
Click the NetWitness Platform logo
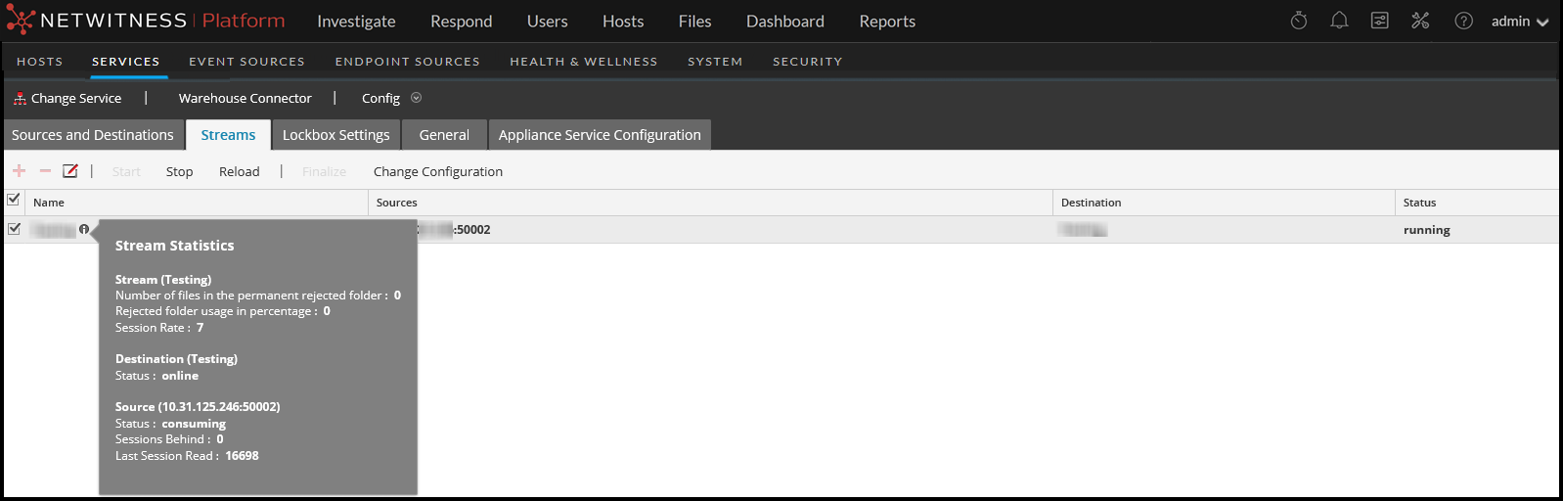coord(146,21)
